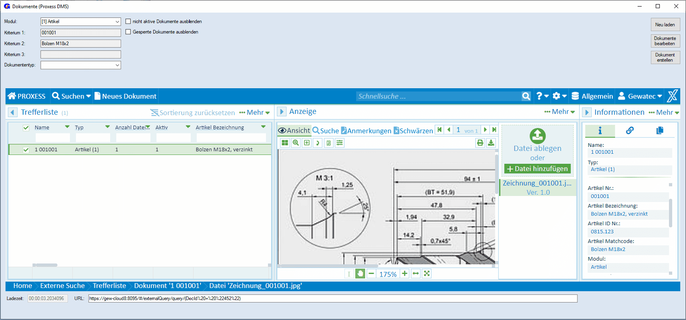Open the thumbnail grid view in the viewer
Screen dimensions: 686x320
285,143
